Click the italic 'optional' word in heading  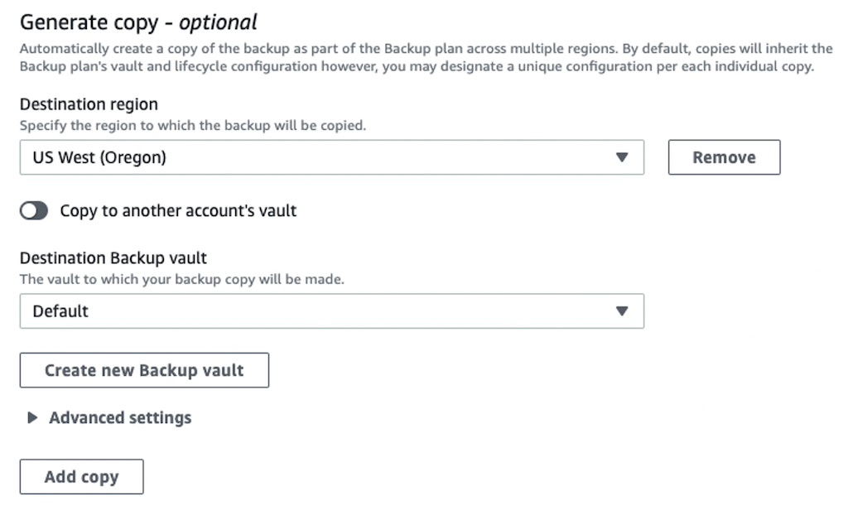219,22
